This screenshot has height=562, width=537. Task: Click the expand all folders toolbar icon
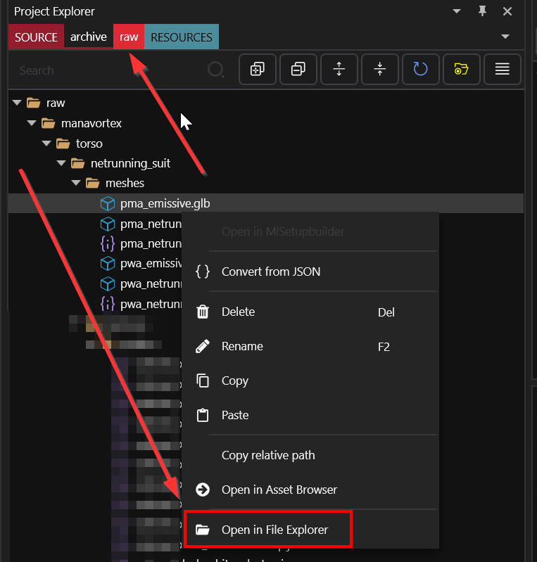(x=258, y=69)
